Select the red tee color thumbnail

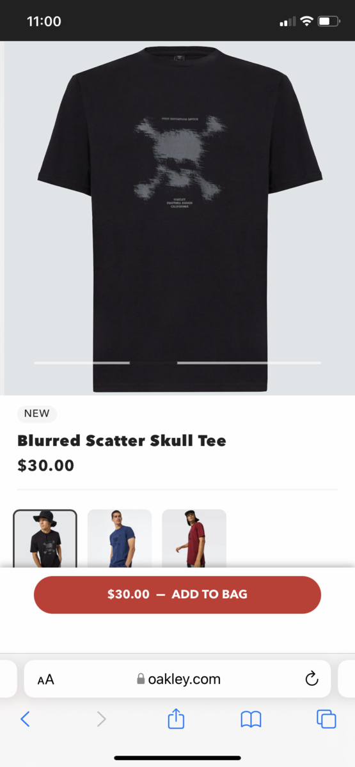pos(194,538)
